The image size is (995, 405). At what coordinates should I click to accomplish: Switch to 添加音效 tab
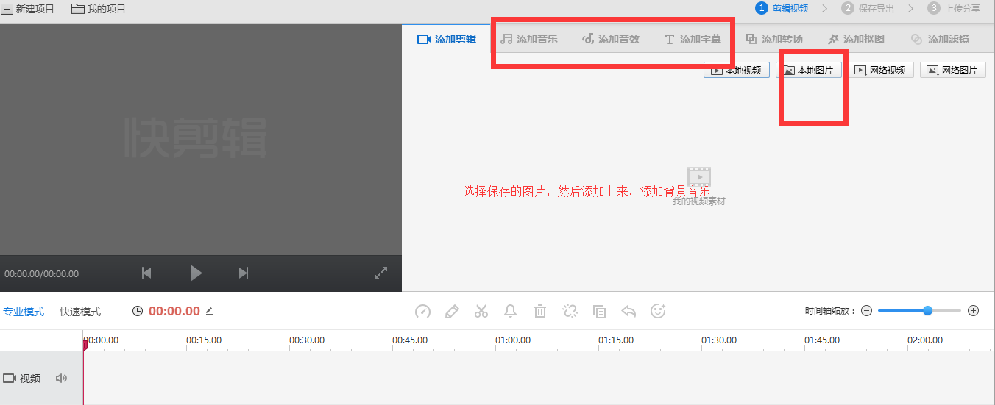click(611, 39)
